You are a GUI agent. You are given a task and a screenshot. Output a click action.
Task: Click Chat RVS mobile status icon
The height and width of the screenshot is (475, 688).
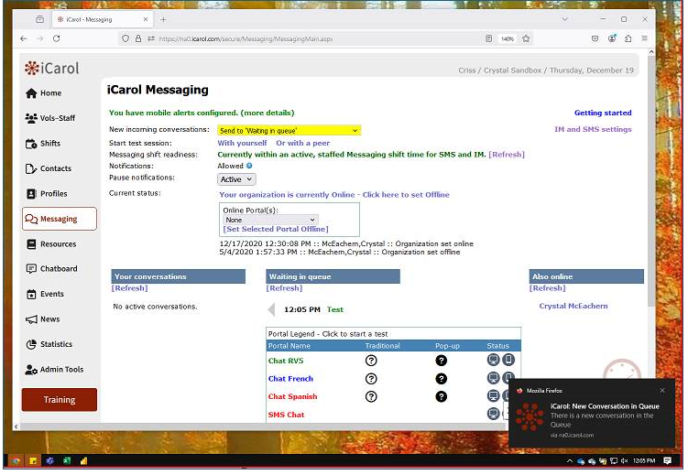coord(508,361)
